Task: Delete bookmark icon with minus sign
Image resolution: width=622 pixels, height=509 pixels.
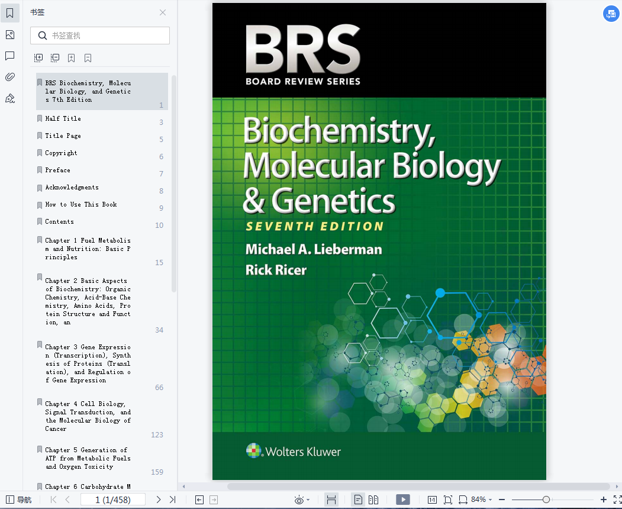Action: [88, 58]
